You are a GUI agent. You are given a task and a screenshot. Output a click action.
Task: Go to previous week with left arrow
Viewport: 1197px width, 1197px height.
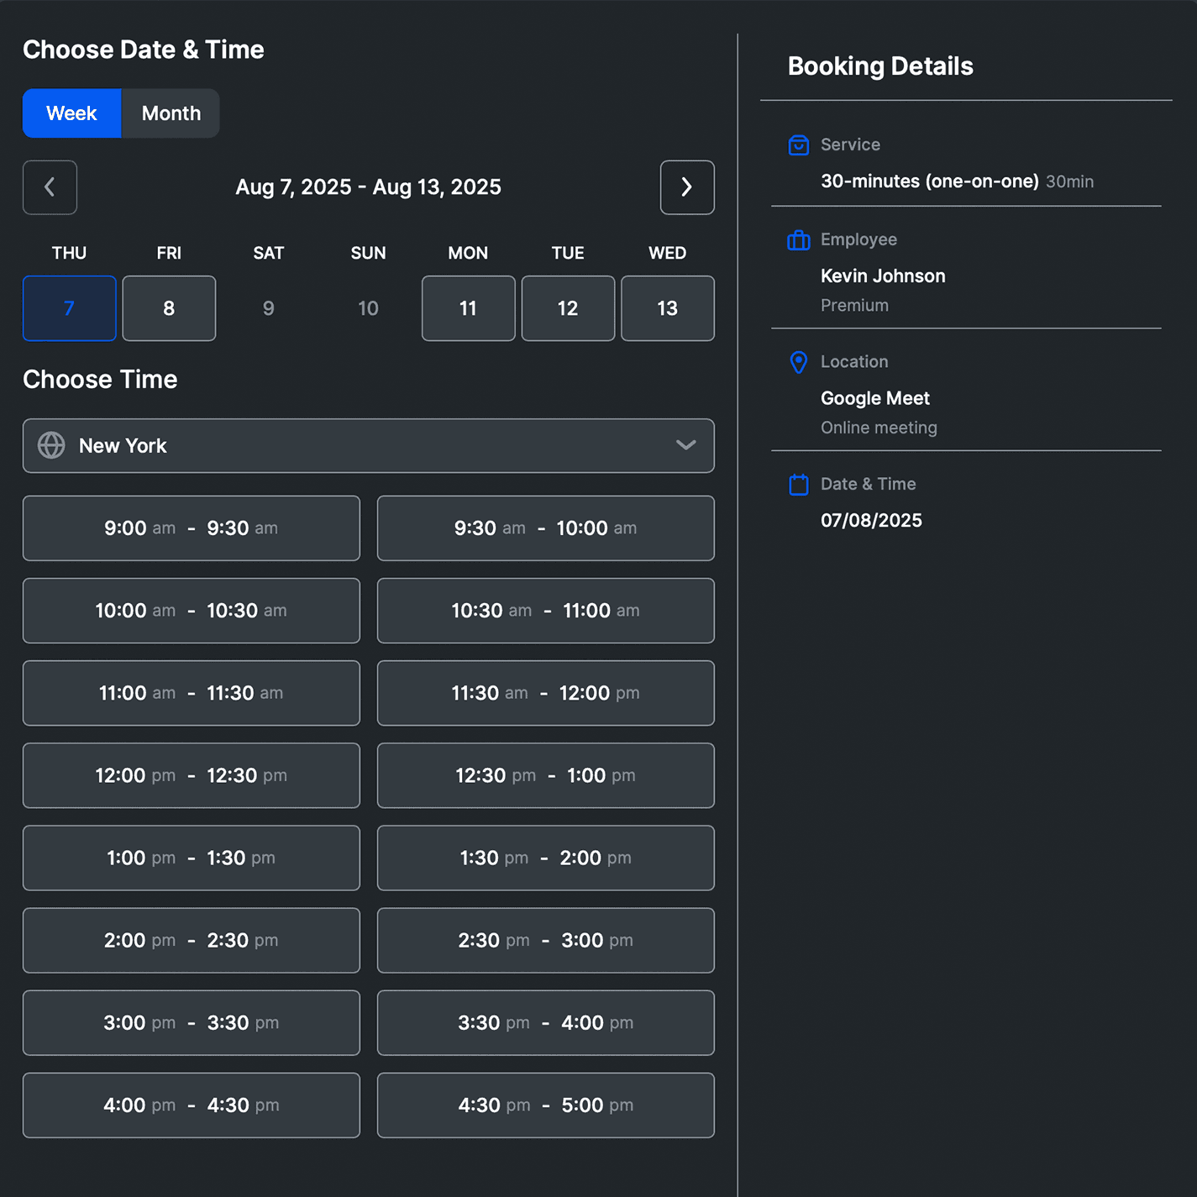(x=50, y=187)
